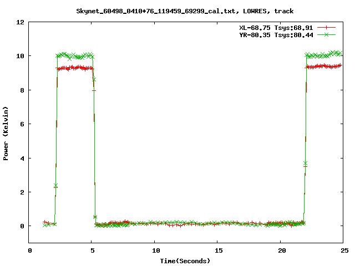Click the green YR legend line sample
Viewport: 355px width, 266px height.
(x=326, y=34)
